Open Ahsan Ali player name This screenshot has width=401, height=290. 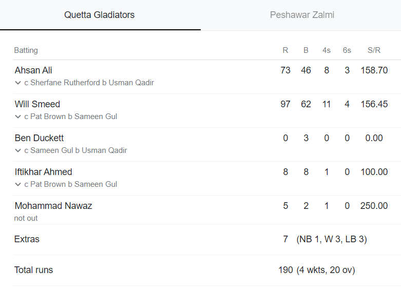tap(33, 70)
